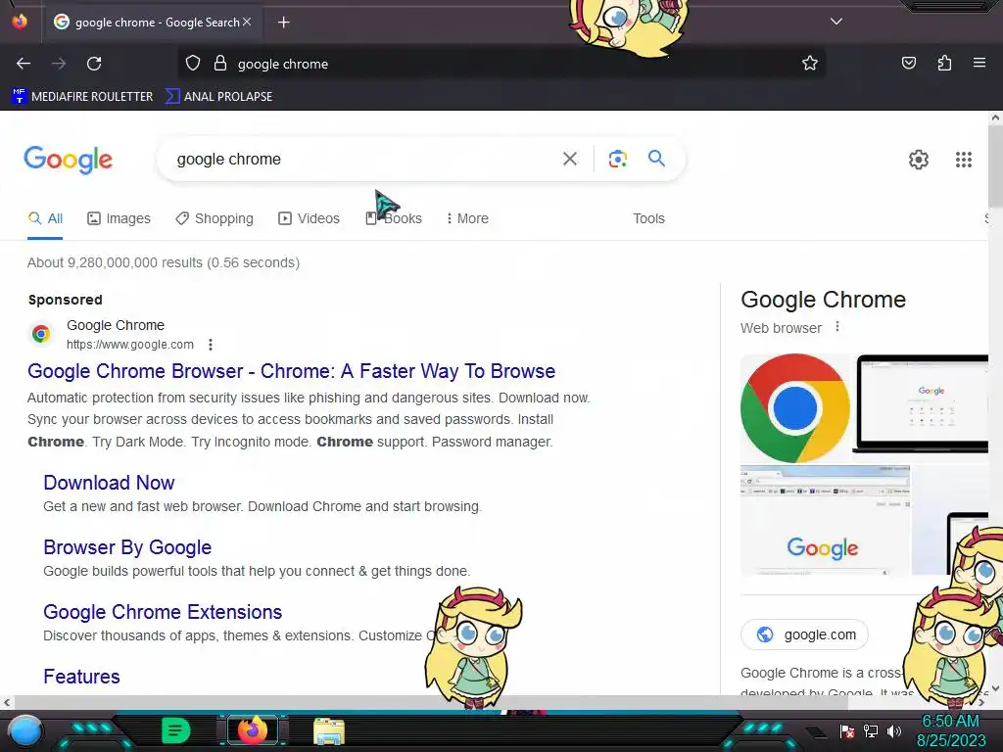
Task: Switch to Books results tab
Action: (394, 218)
